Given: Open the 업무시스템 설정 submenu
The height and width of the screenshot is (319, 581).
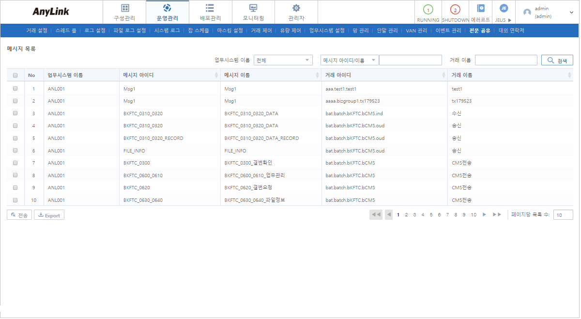Looking at the screenshot, I should point(327,30).
